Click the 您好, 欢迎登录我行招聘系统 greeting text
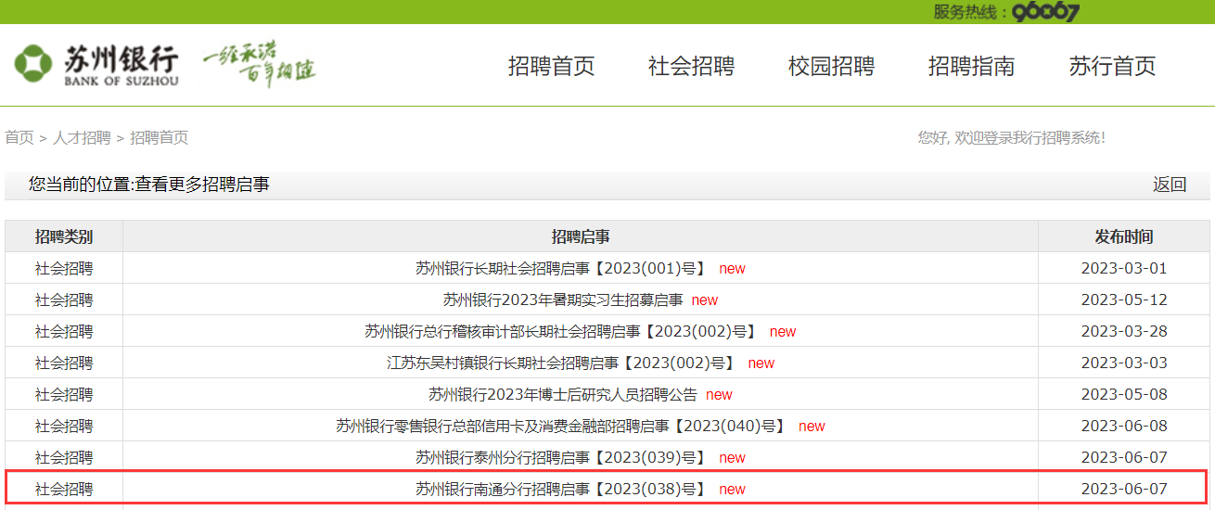This screenshot has height=510, width=1215. [1012, 137]
